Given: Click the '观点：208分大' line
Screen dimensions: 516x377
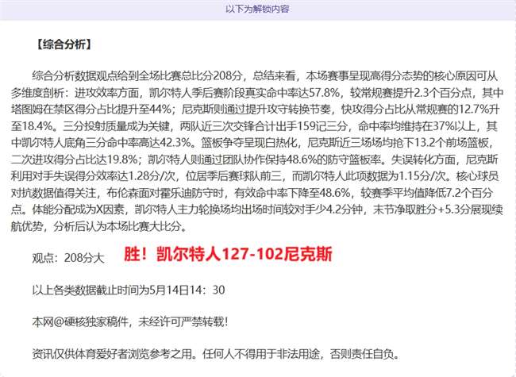Looking at the screenshot, I should (68, 258).
